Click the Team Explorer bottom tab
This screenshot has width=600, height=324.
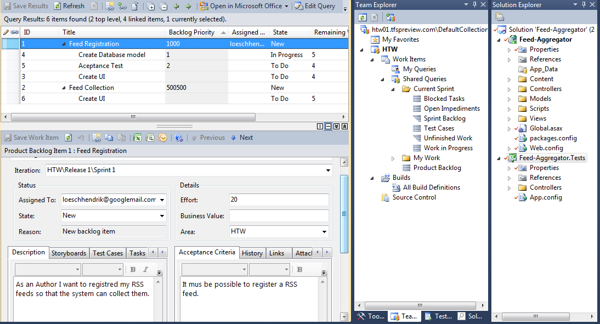pyautogui.click(x=404, y=316)
